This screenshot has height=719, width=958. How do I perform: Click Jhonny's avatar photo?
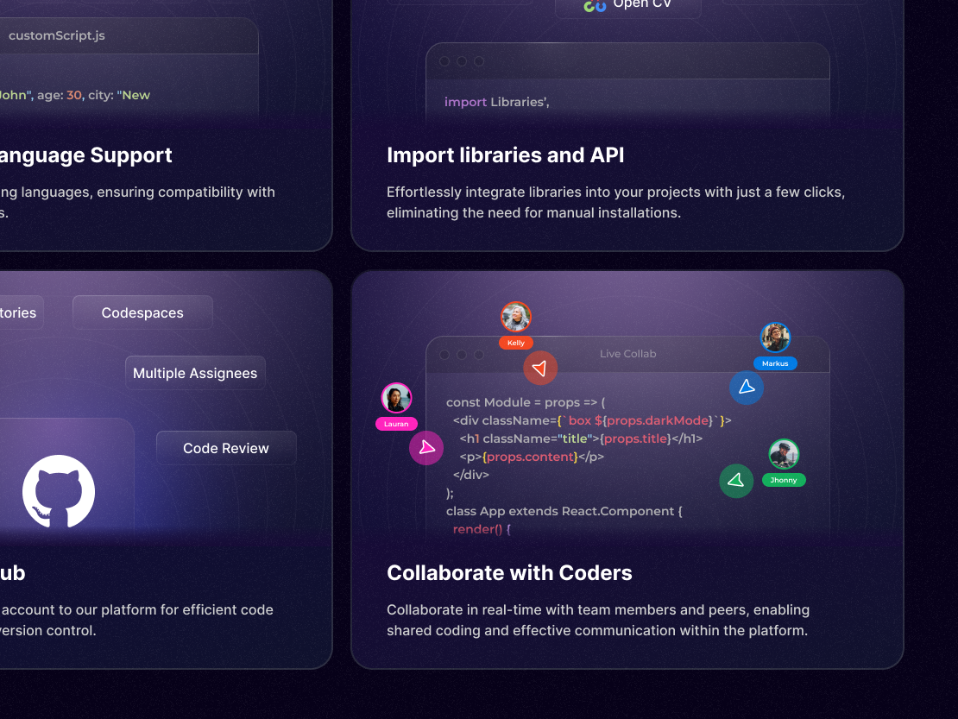coord(783,454)
